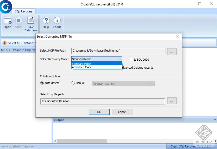This screenshot has height=149, width=217.
Task: Click Cancel in the MDF dialog
Action: pos(122,112)
